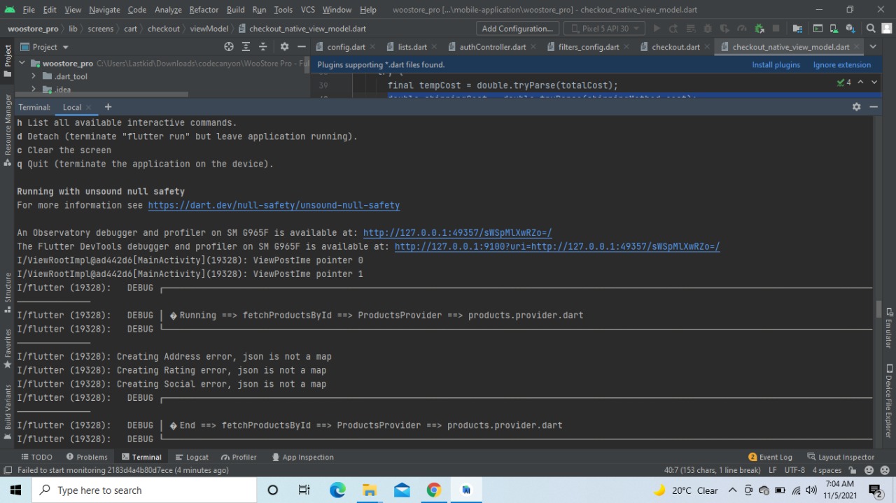Open Chrome from taskbar

(x=434, y=490)
